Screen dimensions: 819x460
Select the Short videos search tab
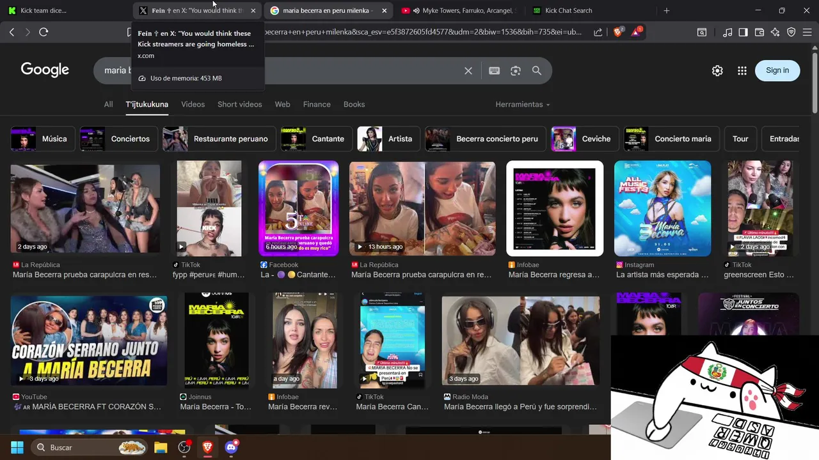click(239, 104)
